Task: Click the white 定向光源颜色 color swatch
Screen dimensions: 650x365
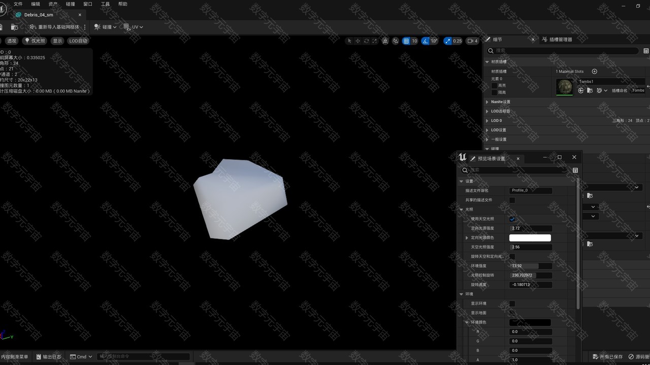Action: (530, 238)
